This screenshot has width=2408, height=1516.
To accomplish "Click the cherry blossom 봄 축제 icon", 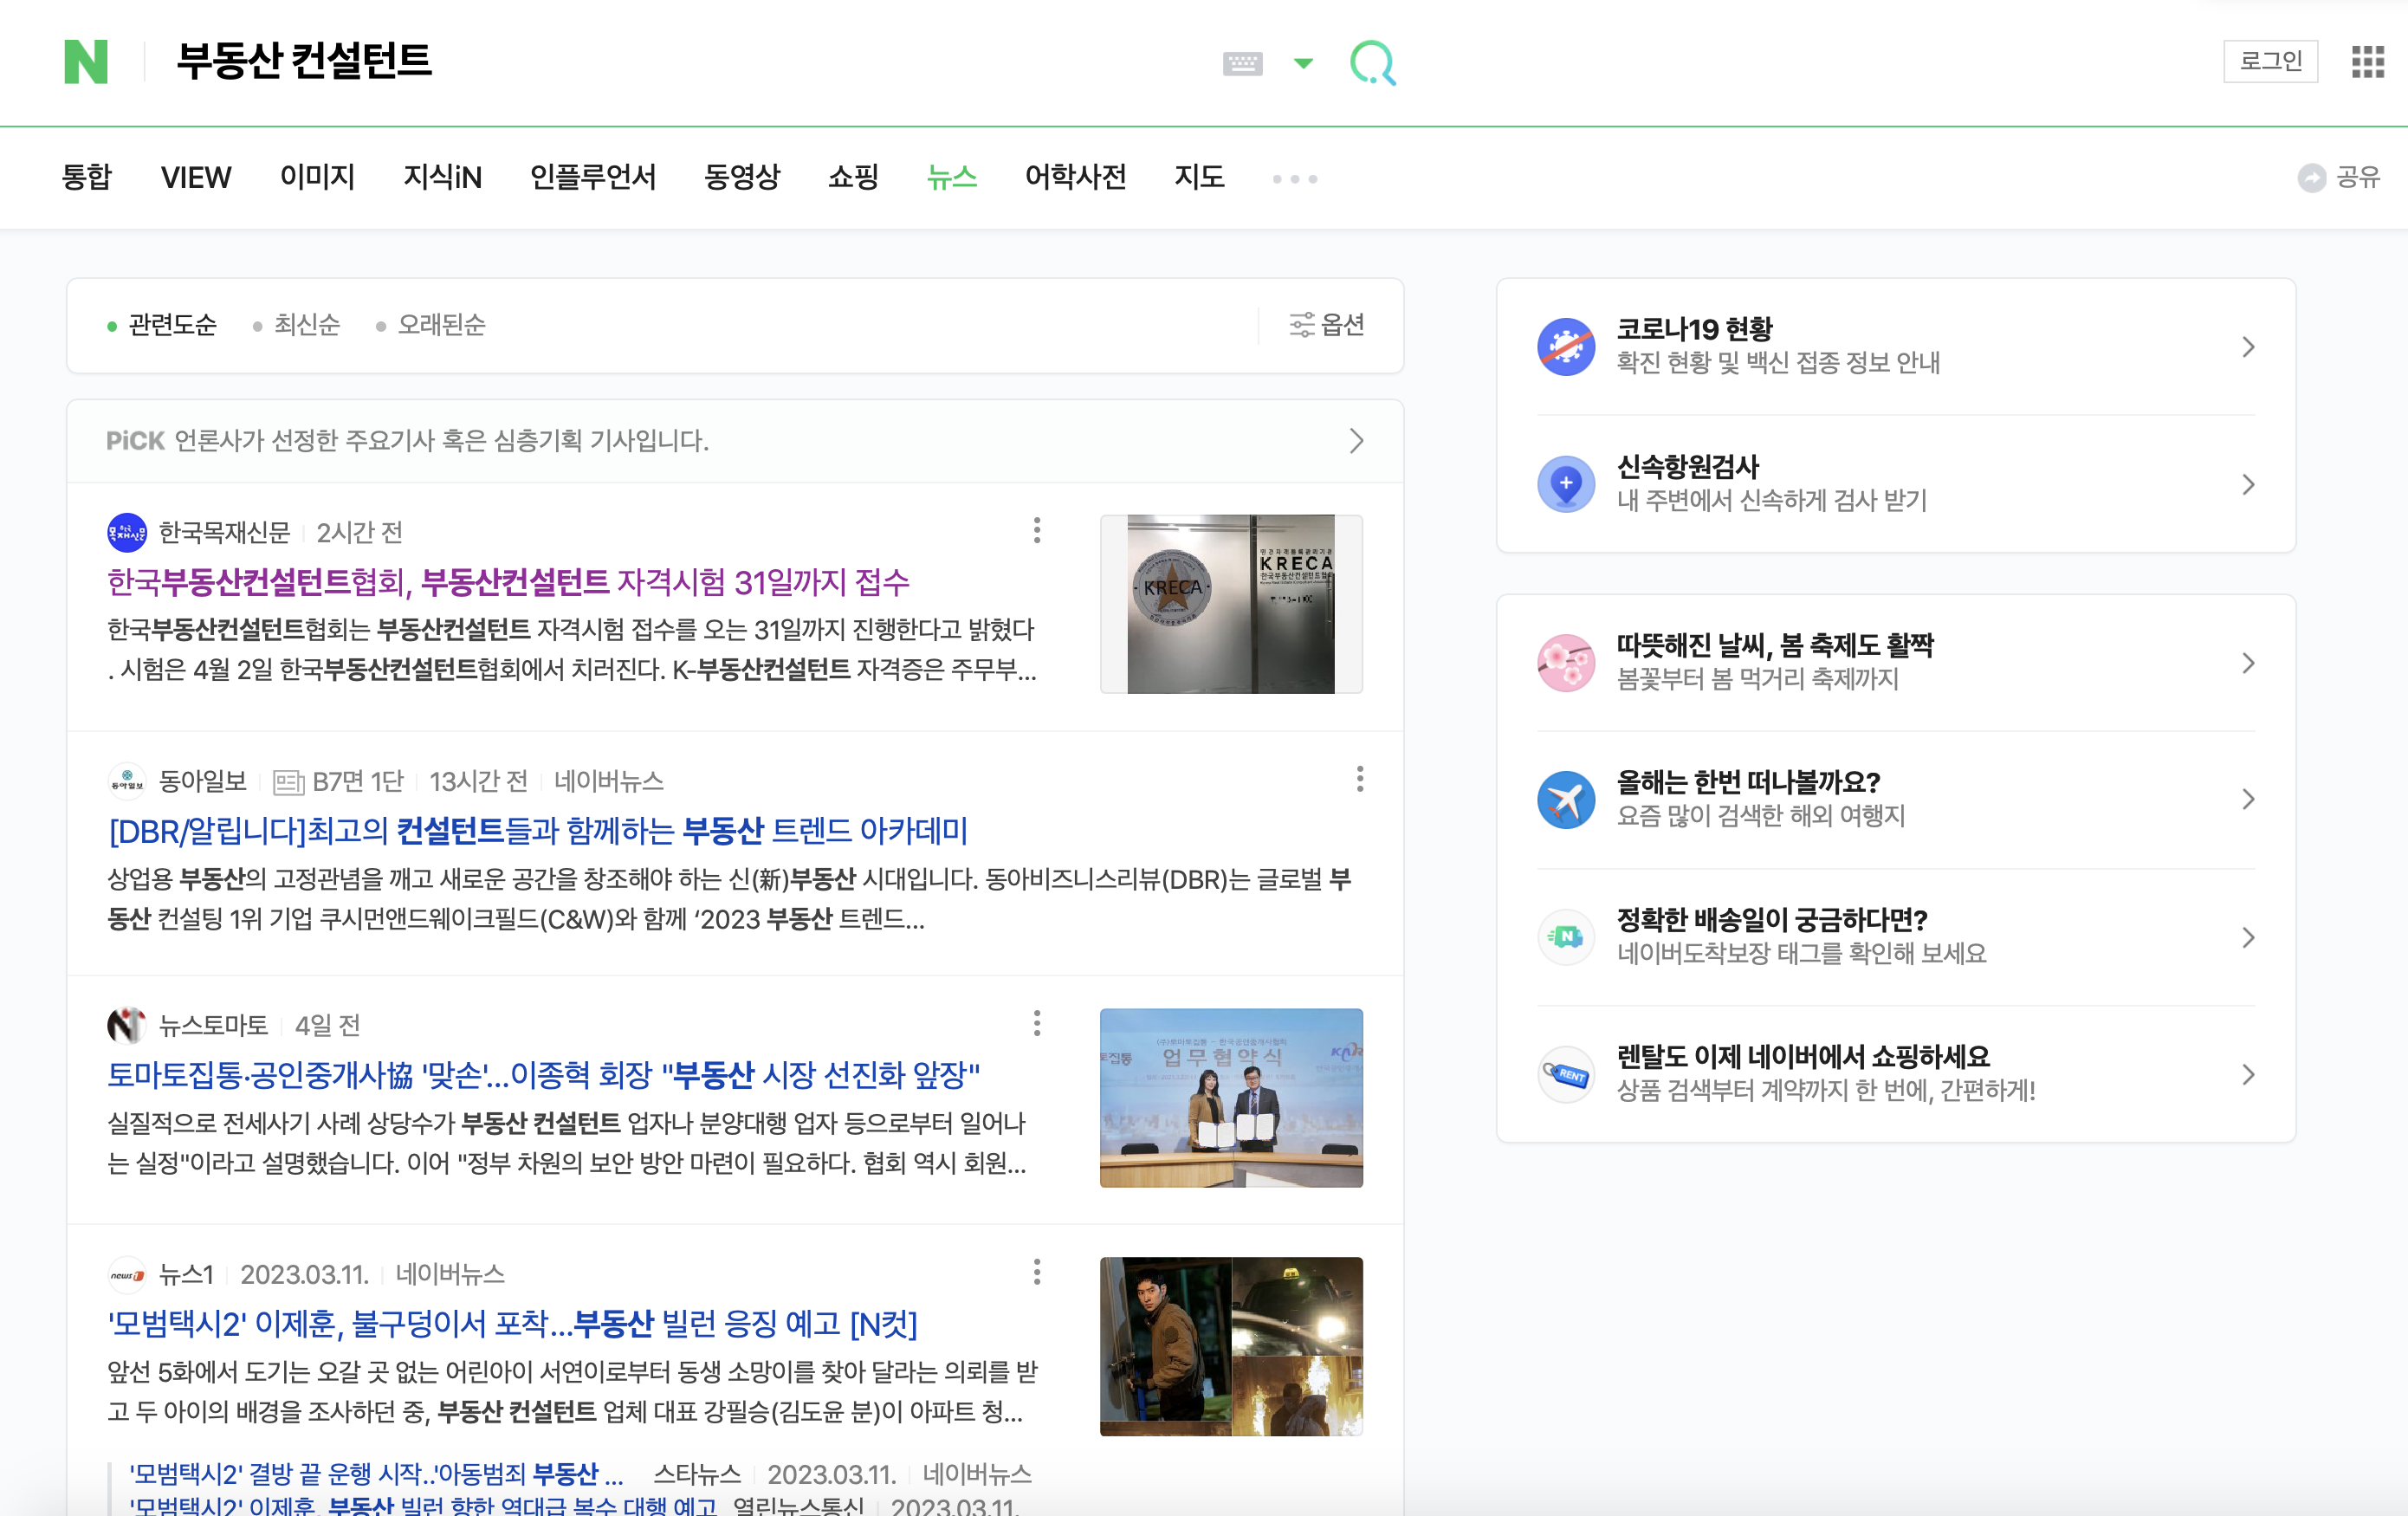I will pyautogui.click(x=1566, y=663).
